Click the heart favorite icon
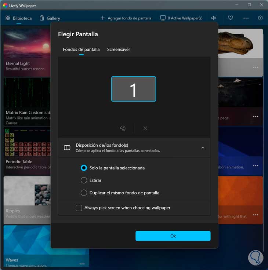Screen dimensions: 268x270 point(231,18)
